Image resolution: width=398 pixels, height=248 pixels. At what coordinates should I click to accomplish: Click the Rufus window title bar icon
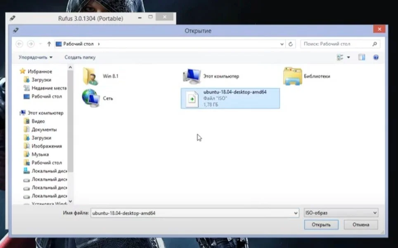(12, 18)
